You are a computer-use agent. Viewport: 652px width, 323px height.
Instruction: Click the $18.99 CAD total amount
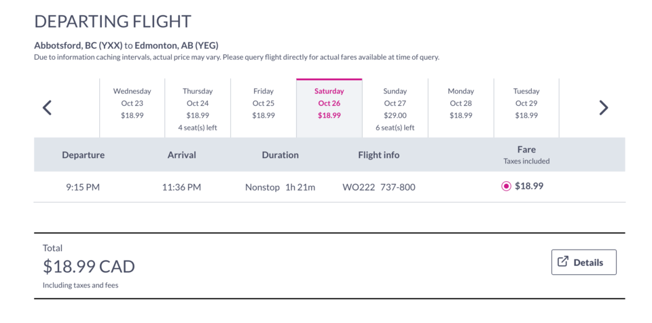coord(89,267)
